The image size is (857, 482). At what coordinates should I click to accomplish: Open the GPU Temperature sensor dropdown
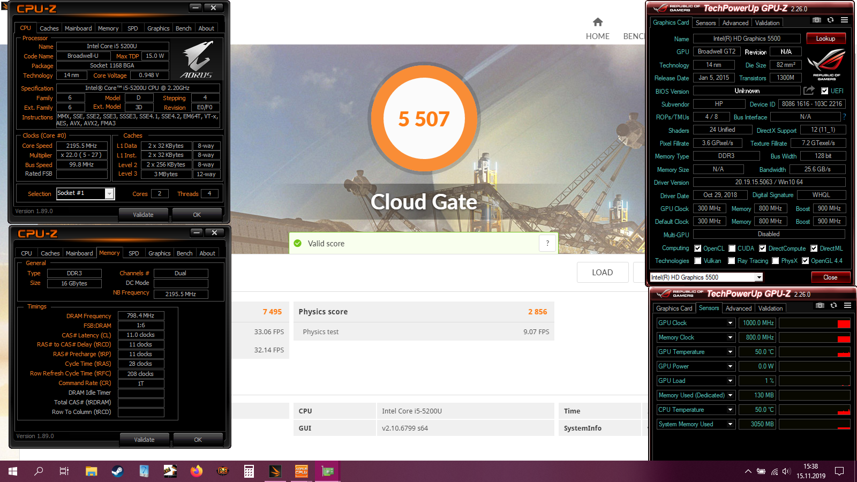(x=730, y=352)
